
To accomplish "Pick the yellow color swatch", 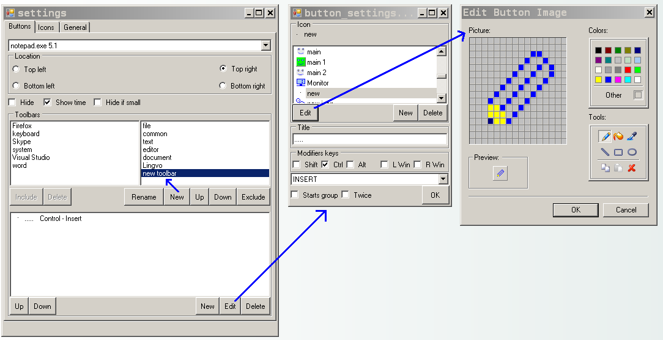I will [598, 80].
